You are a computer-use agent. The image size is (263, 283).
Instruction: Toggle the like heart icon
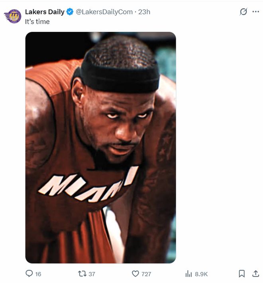[135, 274]
